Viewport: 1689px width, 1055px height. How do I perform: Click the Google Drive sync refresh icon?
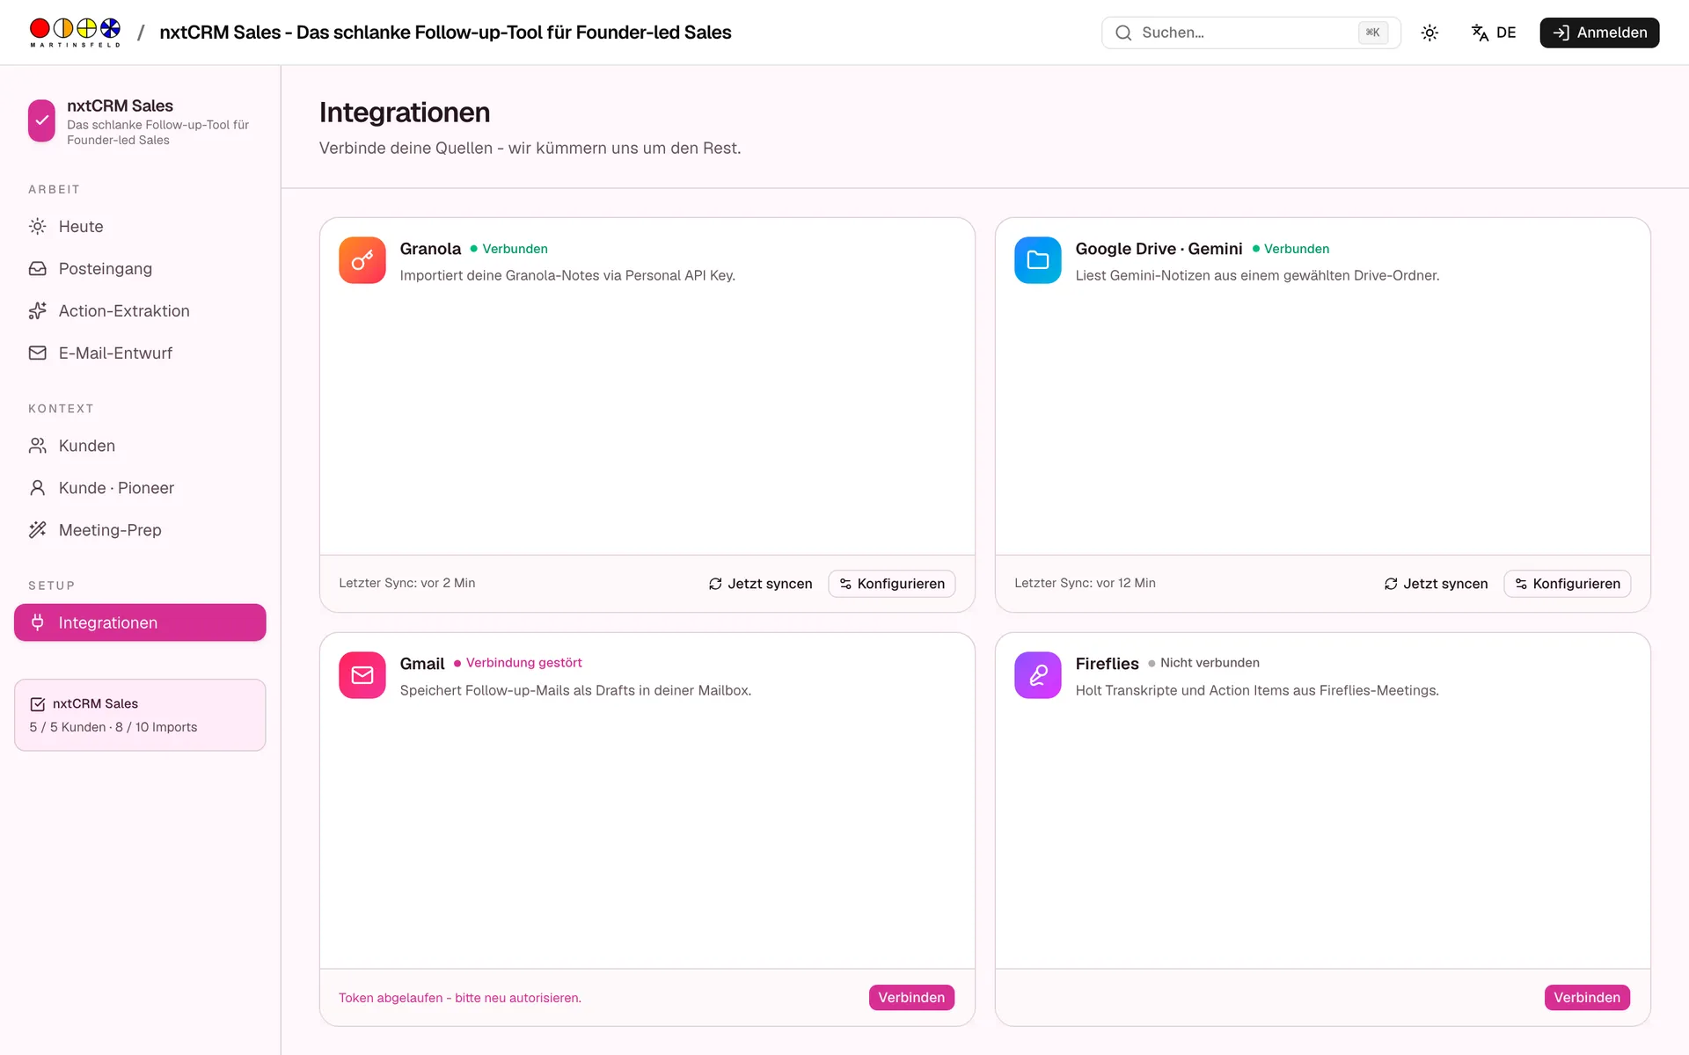pos(1391,584)
